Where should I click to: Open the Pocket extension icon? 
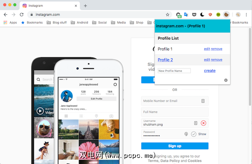tap(194, 15)
